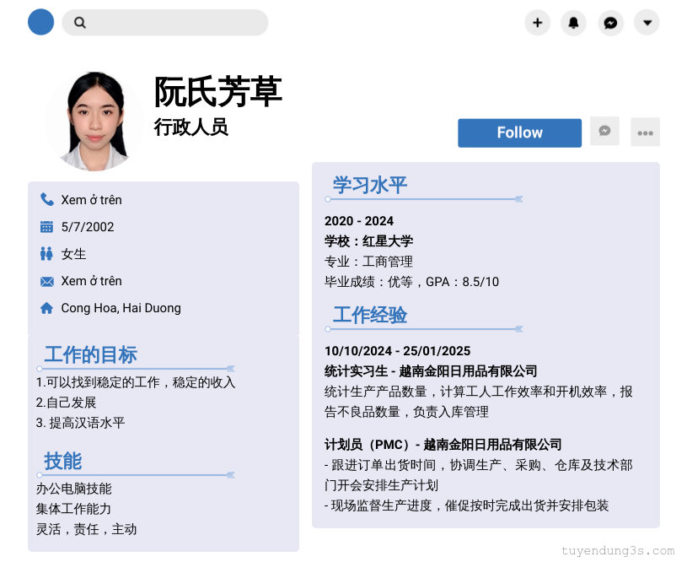This screenshot has height=573, width=687.
Task: Click 统计实习生 job title line
Action: pos(431,371)
